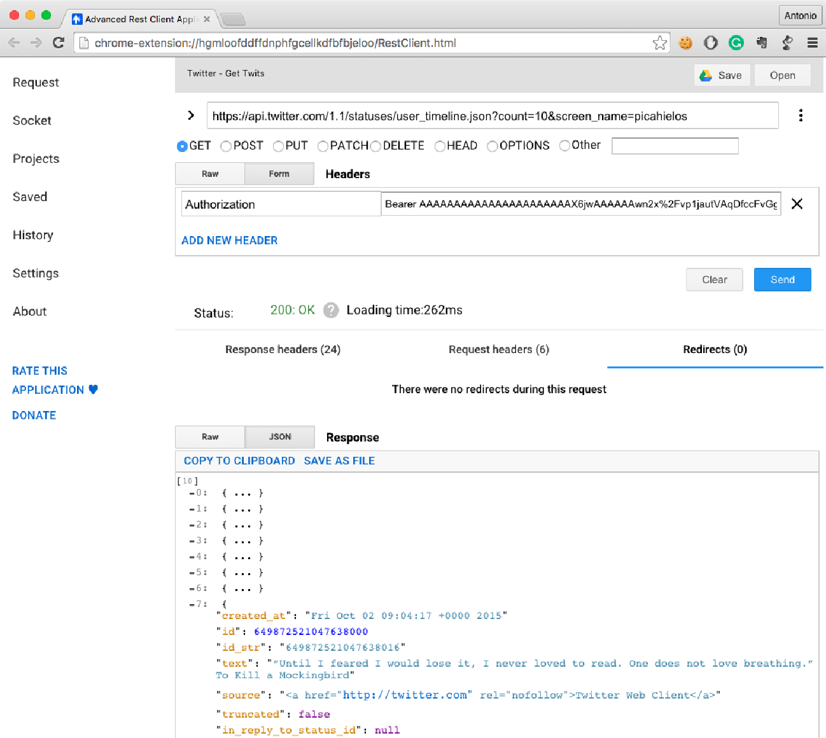Expand JSON array item 2
The width and height of the screenshot is (826, 738).
pos(192,525)
